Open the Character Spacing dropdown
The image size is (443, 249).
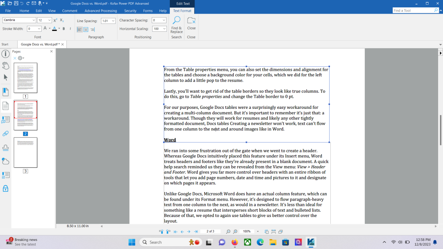pos(164,20)
